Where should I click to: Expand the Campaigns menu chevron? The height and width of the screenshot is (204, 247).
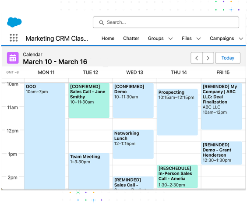241,39
